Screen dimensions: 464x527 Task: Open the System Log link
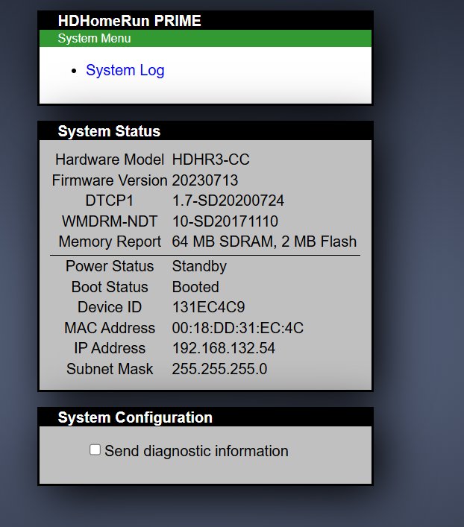pyautogui.click(x=125, y=70)
